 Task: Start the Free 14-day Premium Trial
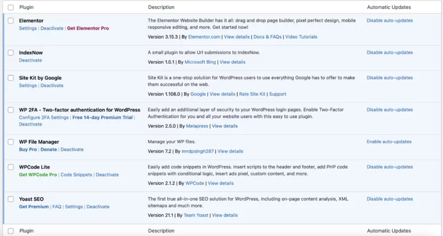pos(102,118)
